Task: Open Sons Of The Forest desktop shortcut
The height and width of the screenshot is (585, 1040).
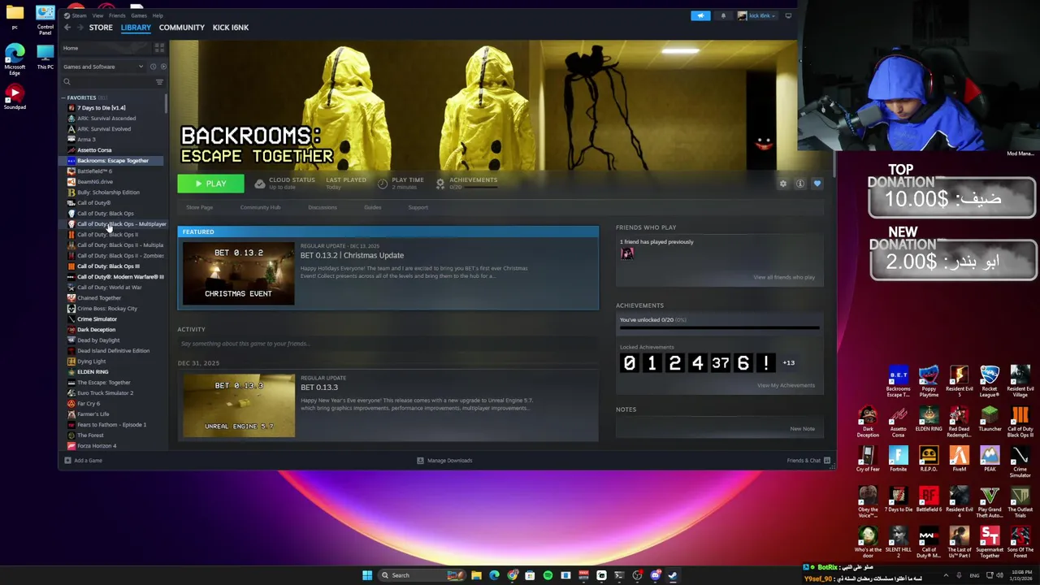Action: pos(1020,543)
